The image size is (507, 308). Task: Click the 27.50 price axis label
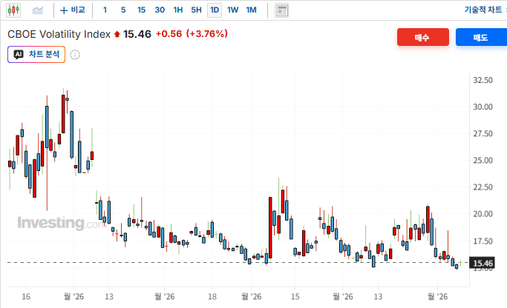pyautogui.click(x=483, y=133)
